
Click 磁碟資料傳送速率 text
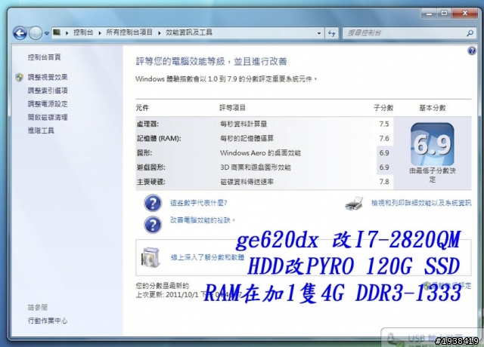tap(247, 182)
